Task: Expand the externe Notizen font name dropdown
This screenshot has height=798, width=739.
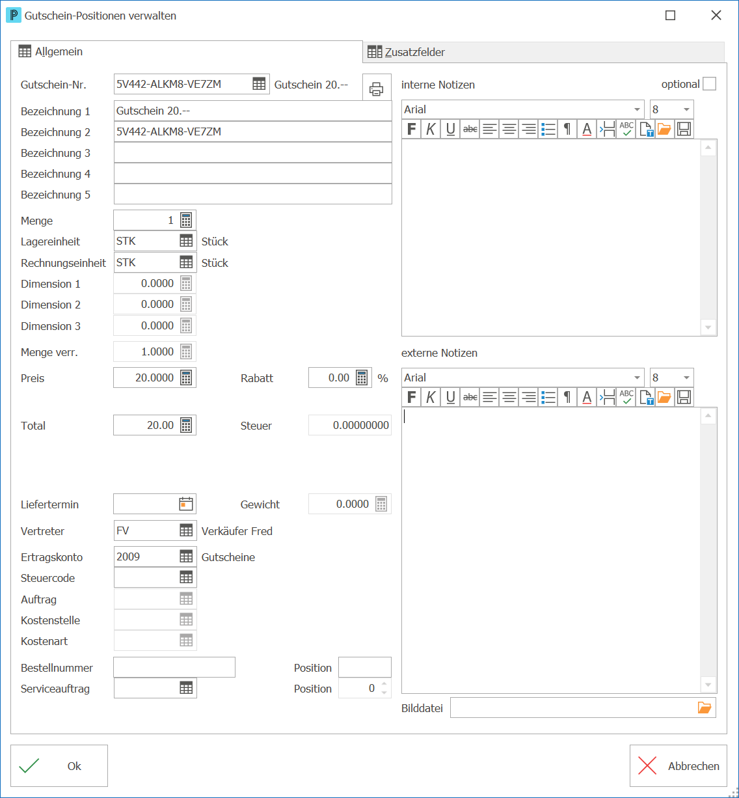Action: click(x=637, y=378)
